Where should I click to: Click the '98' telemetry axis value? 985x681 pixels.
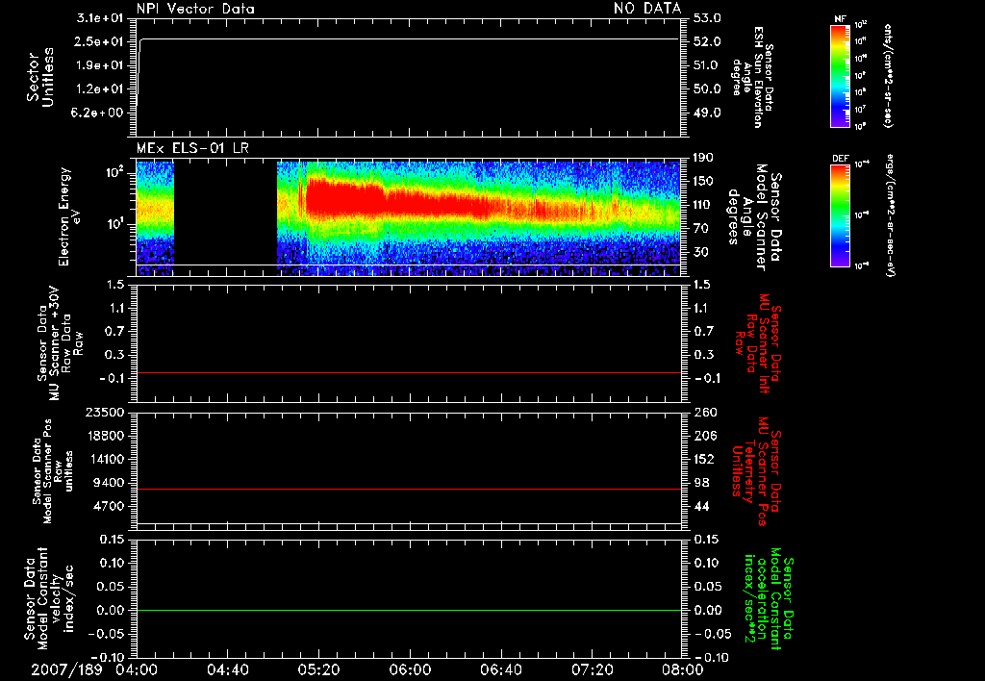click(x=701, y=483)
